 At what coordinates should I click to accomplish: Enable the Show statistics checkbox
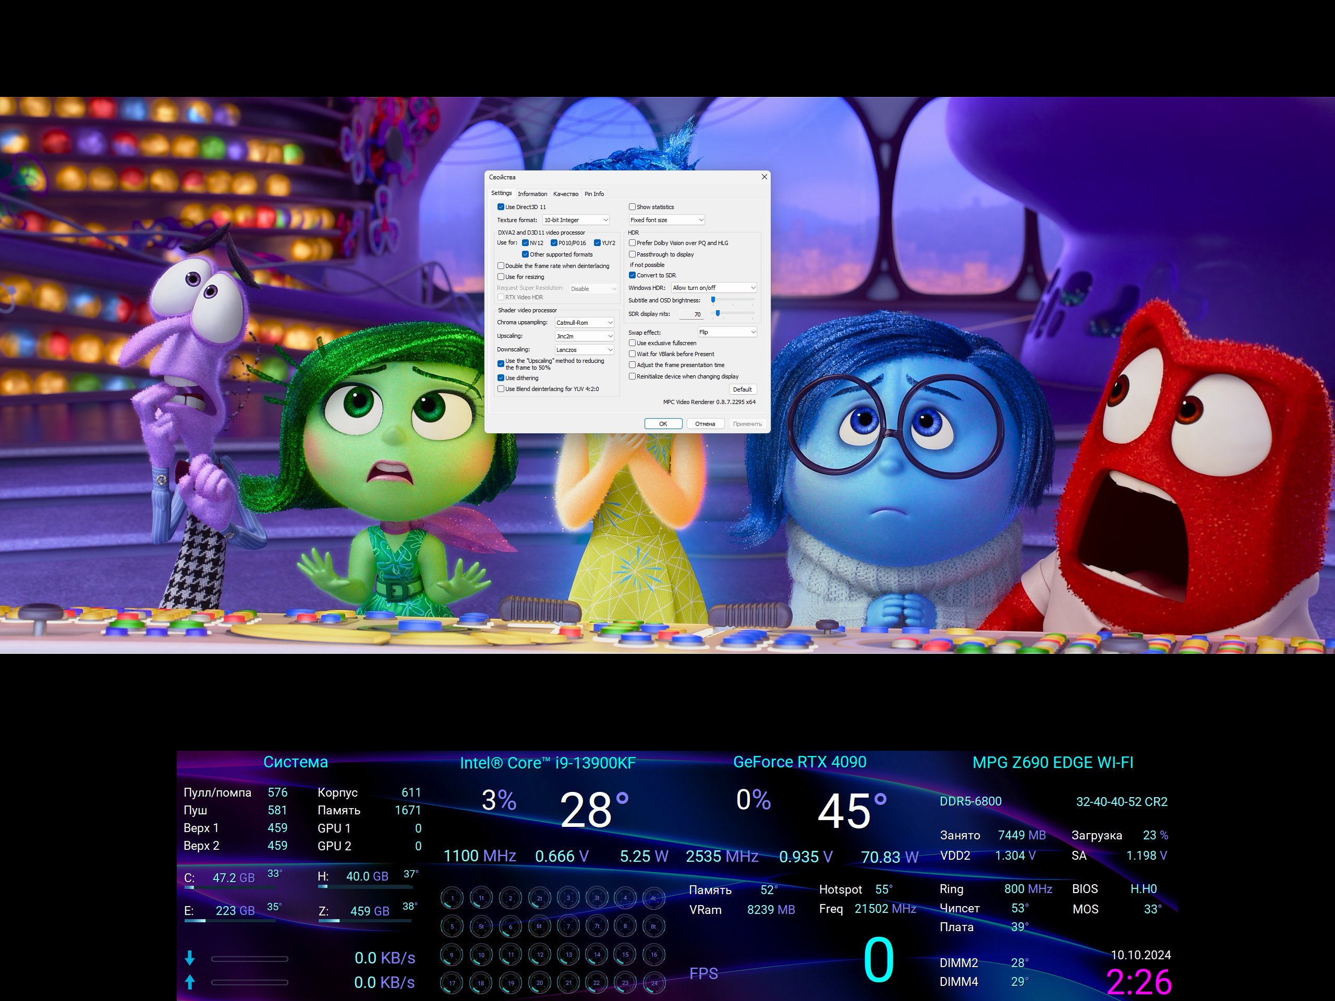click(x=632, y=207)
